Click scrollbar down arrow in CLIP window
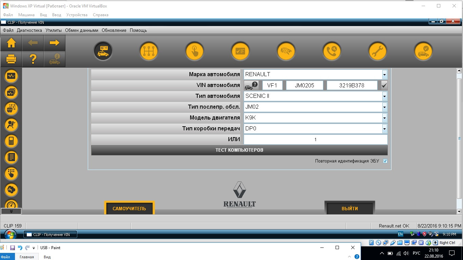 (459, 212)
